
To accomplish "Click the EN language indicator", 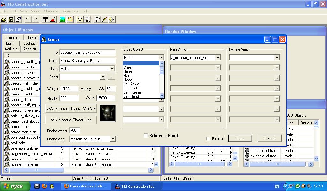I will (277, 187).
